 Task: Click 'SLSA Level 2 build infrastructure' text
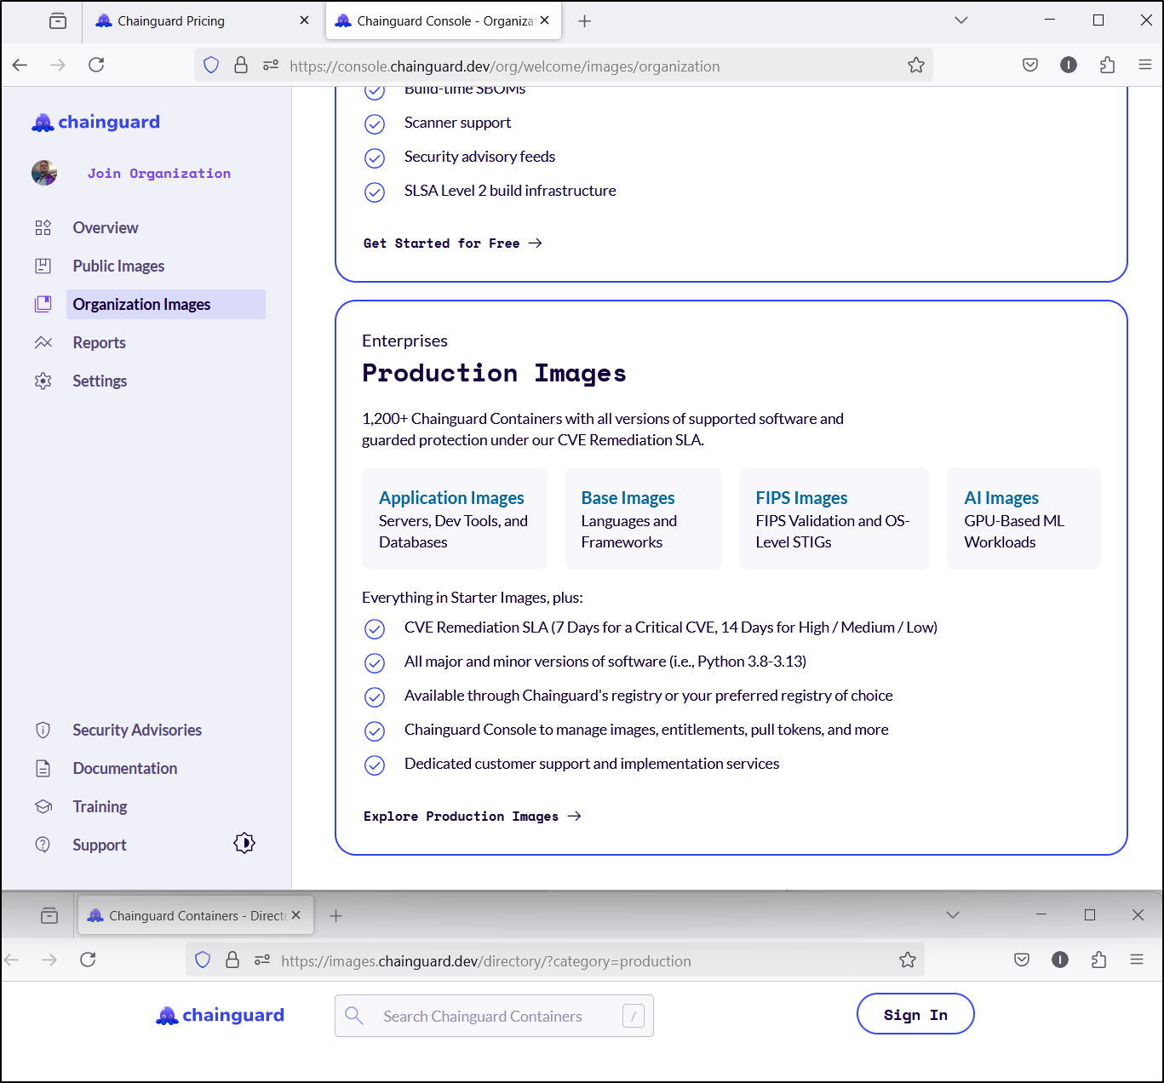[x=510, y=191]
